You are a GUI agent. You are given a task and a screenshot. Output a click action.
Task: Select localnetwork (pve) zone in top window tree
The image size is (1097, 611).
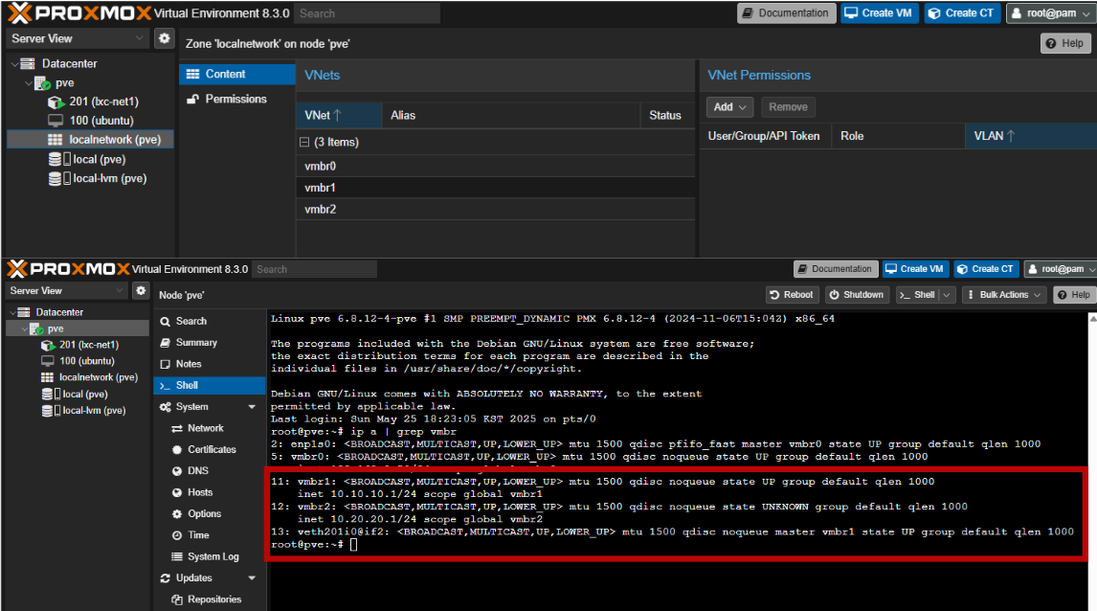click(90, 139)
